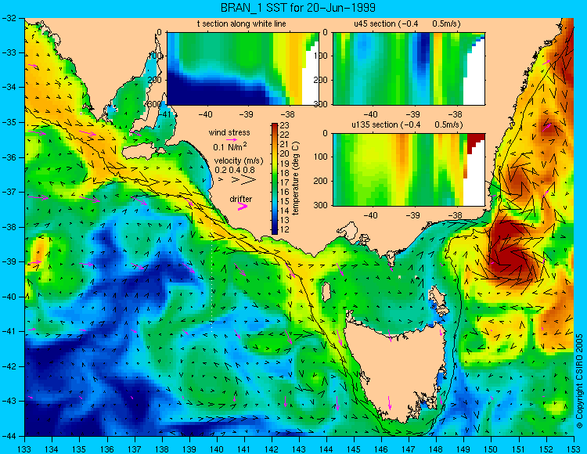Screen dimensions: 587x454
Task: Click the colorbar tick label '20'
Action: pyautogui.click(x=285, y=154)
